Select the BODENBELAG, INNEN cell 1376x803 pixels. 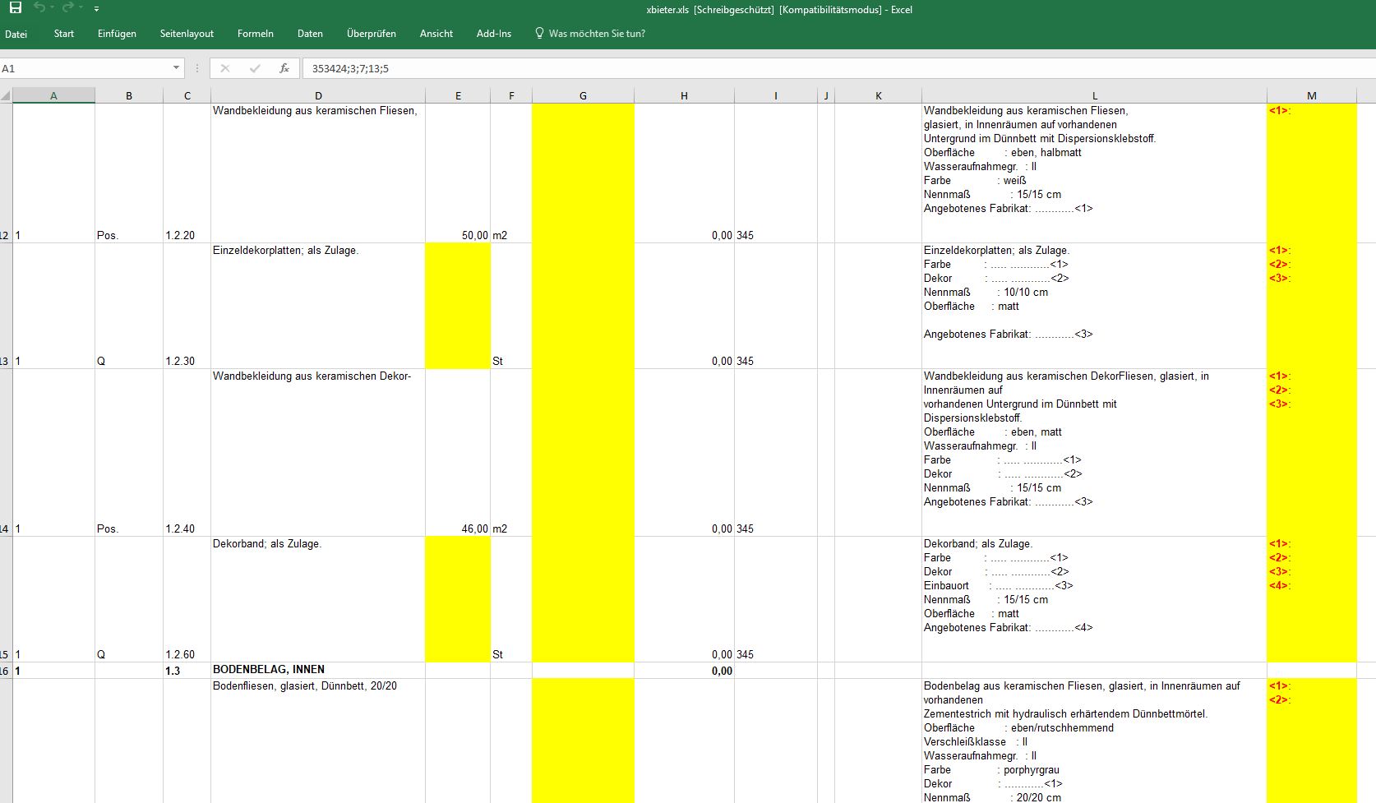[317, 670]
